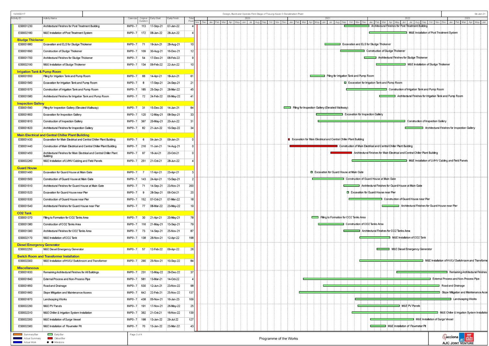Click the Early Start column header

(x=155, y=18)
